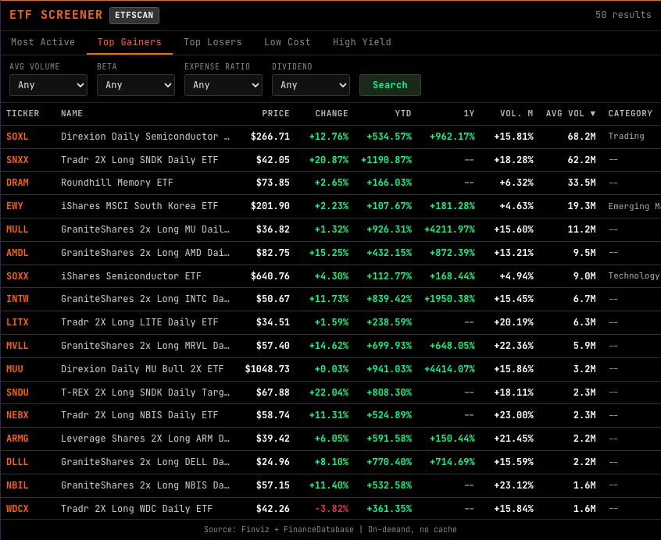
Task: Switch to the Most Active tab
Action: click(43, 42)
